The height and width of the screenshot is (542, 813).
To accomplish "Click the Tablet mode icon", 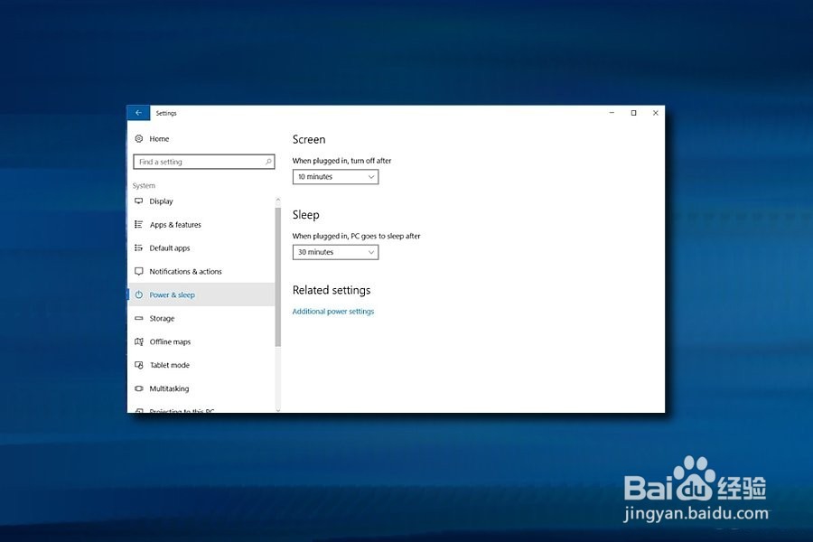I will 138,365.
